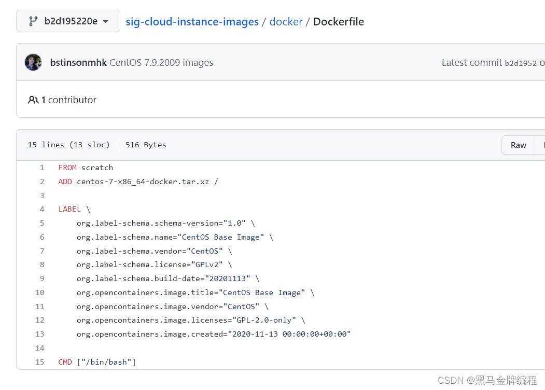Viewport: 545px width, 390px height.
Task: Open the CentOS 7.9.2009 images commit message
Action: 161,63
